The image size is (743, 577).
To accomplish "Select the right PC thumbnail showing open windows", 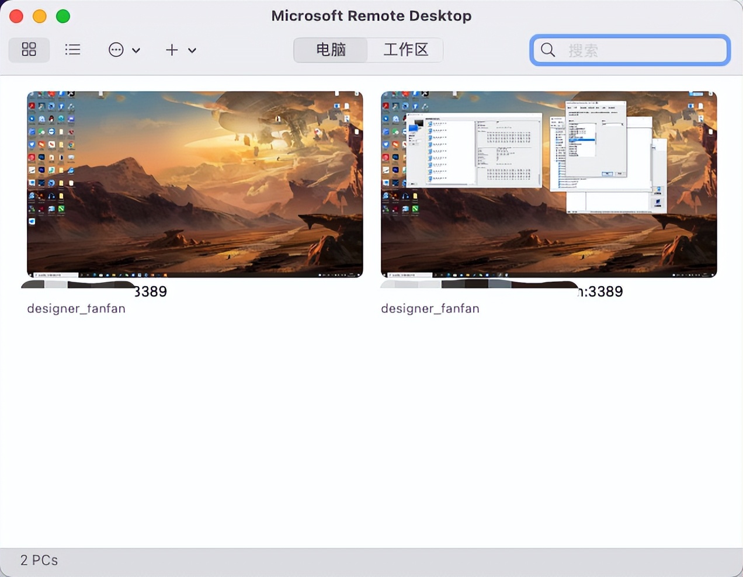I will pyautogui.click(x=548, y=184).
